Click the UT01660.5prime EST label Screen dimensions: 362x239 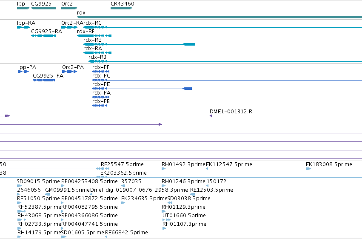(184, 216)
